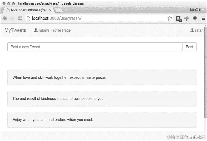Open the MyTweets brand link

pyautogui.click(x=15, y=30)
